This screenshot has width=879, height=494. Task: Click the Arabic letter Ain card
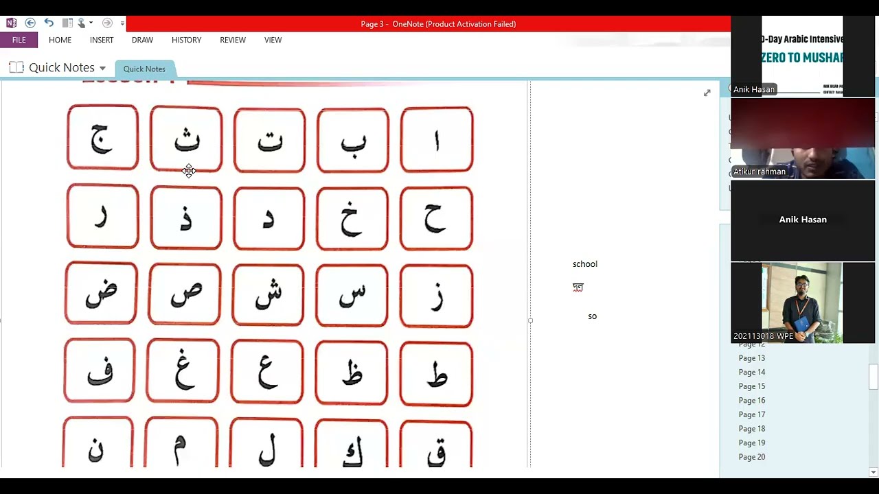click(267, 372)
